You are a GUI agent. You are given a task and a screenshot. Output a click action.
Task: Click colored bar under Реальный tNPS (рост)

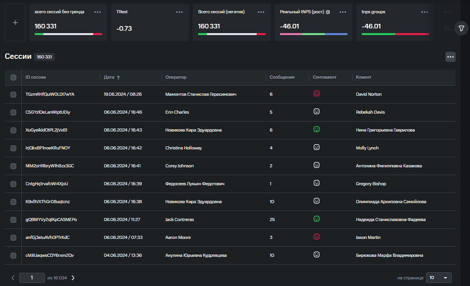313,34
